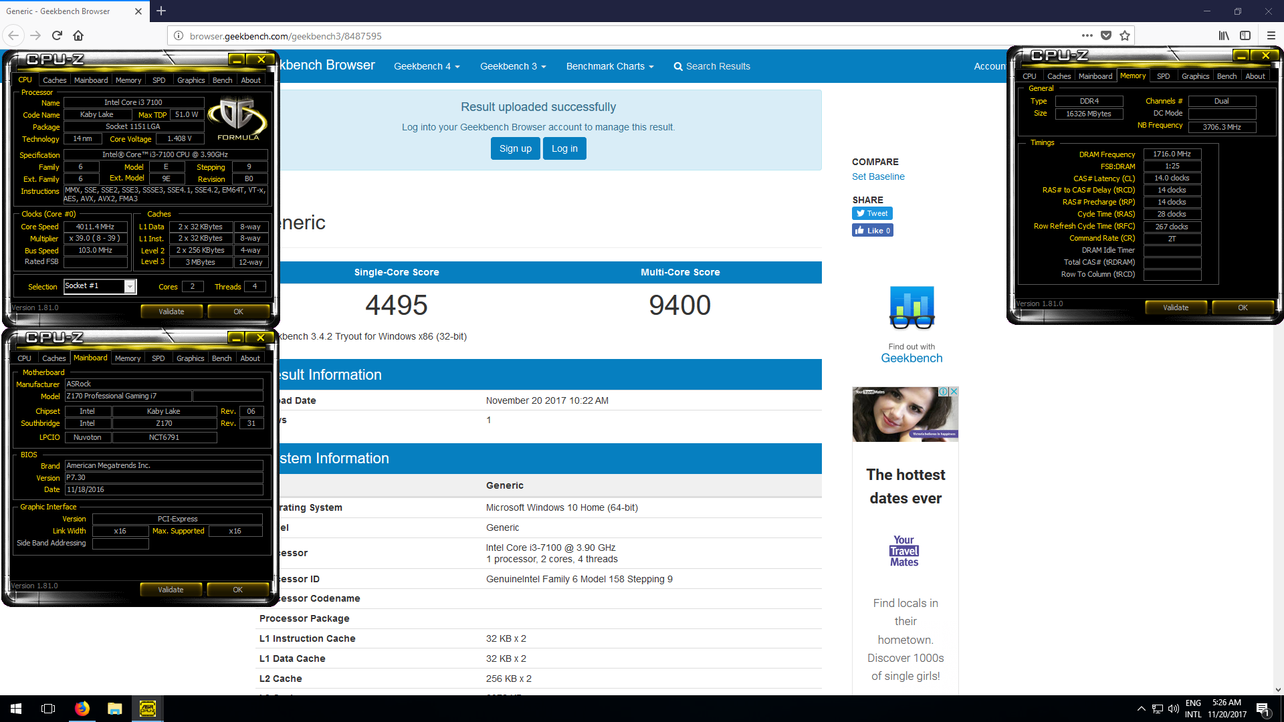Click the browser address bar URL

[x=286, y=36]
